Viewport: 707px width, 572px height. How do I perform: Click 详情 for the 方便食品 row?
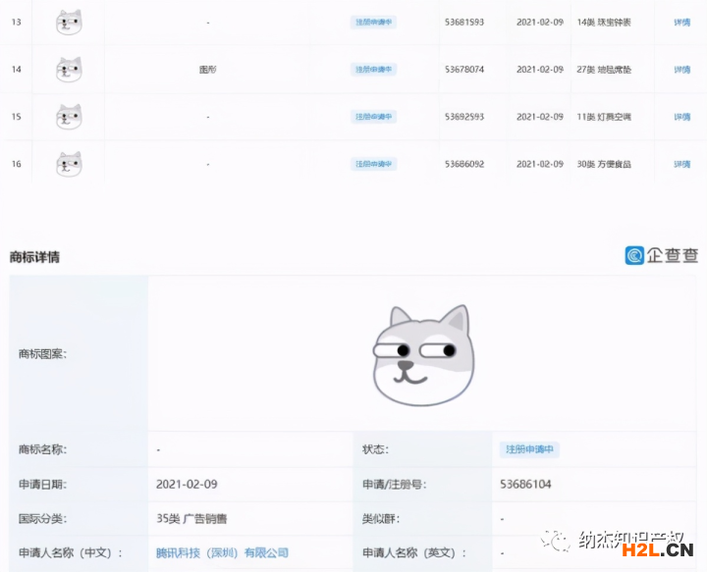(681, 164)
